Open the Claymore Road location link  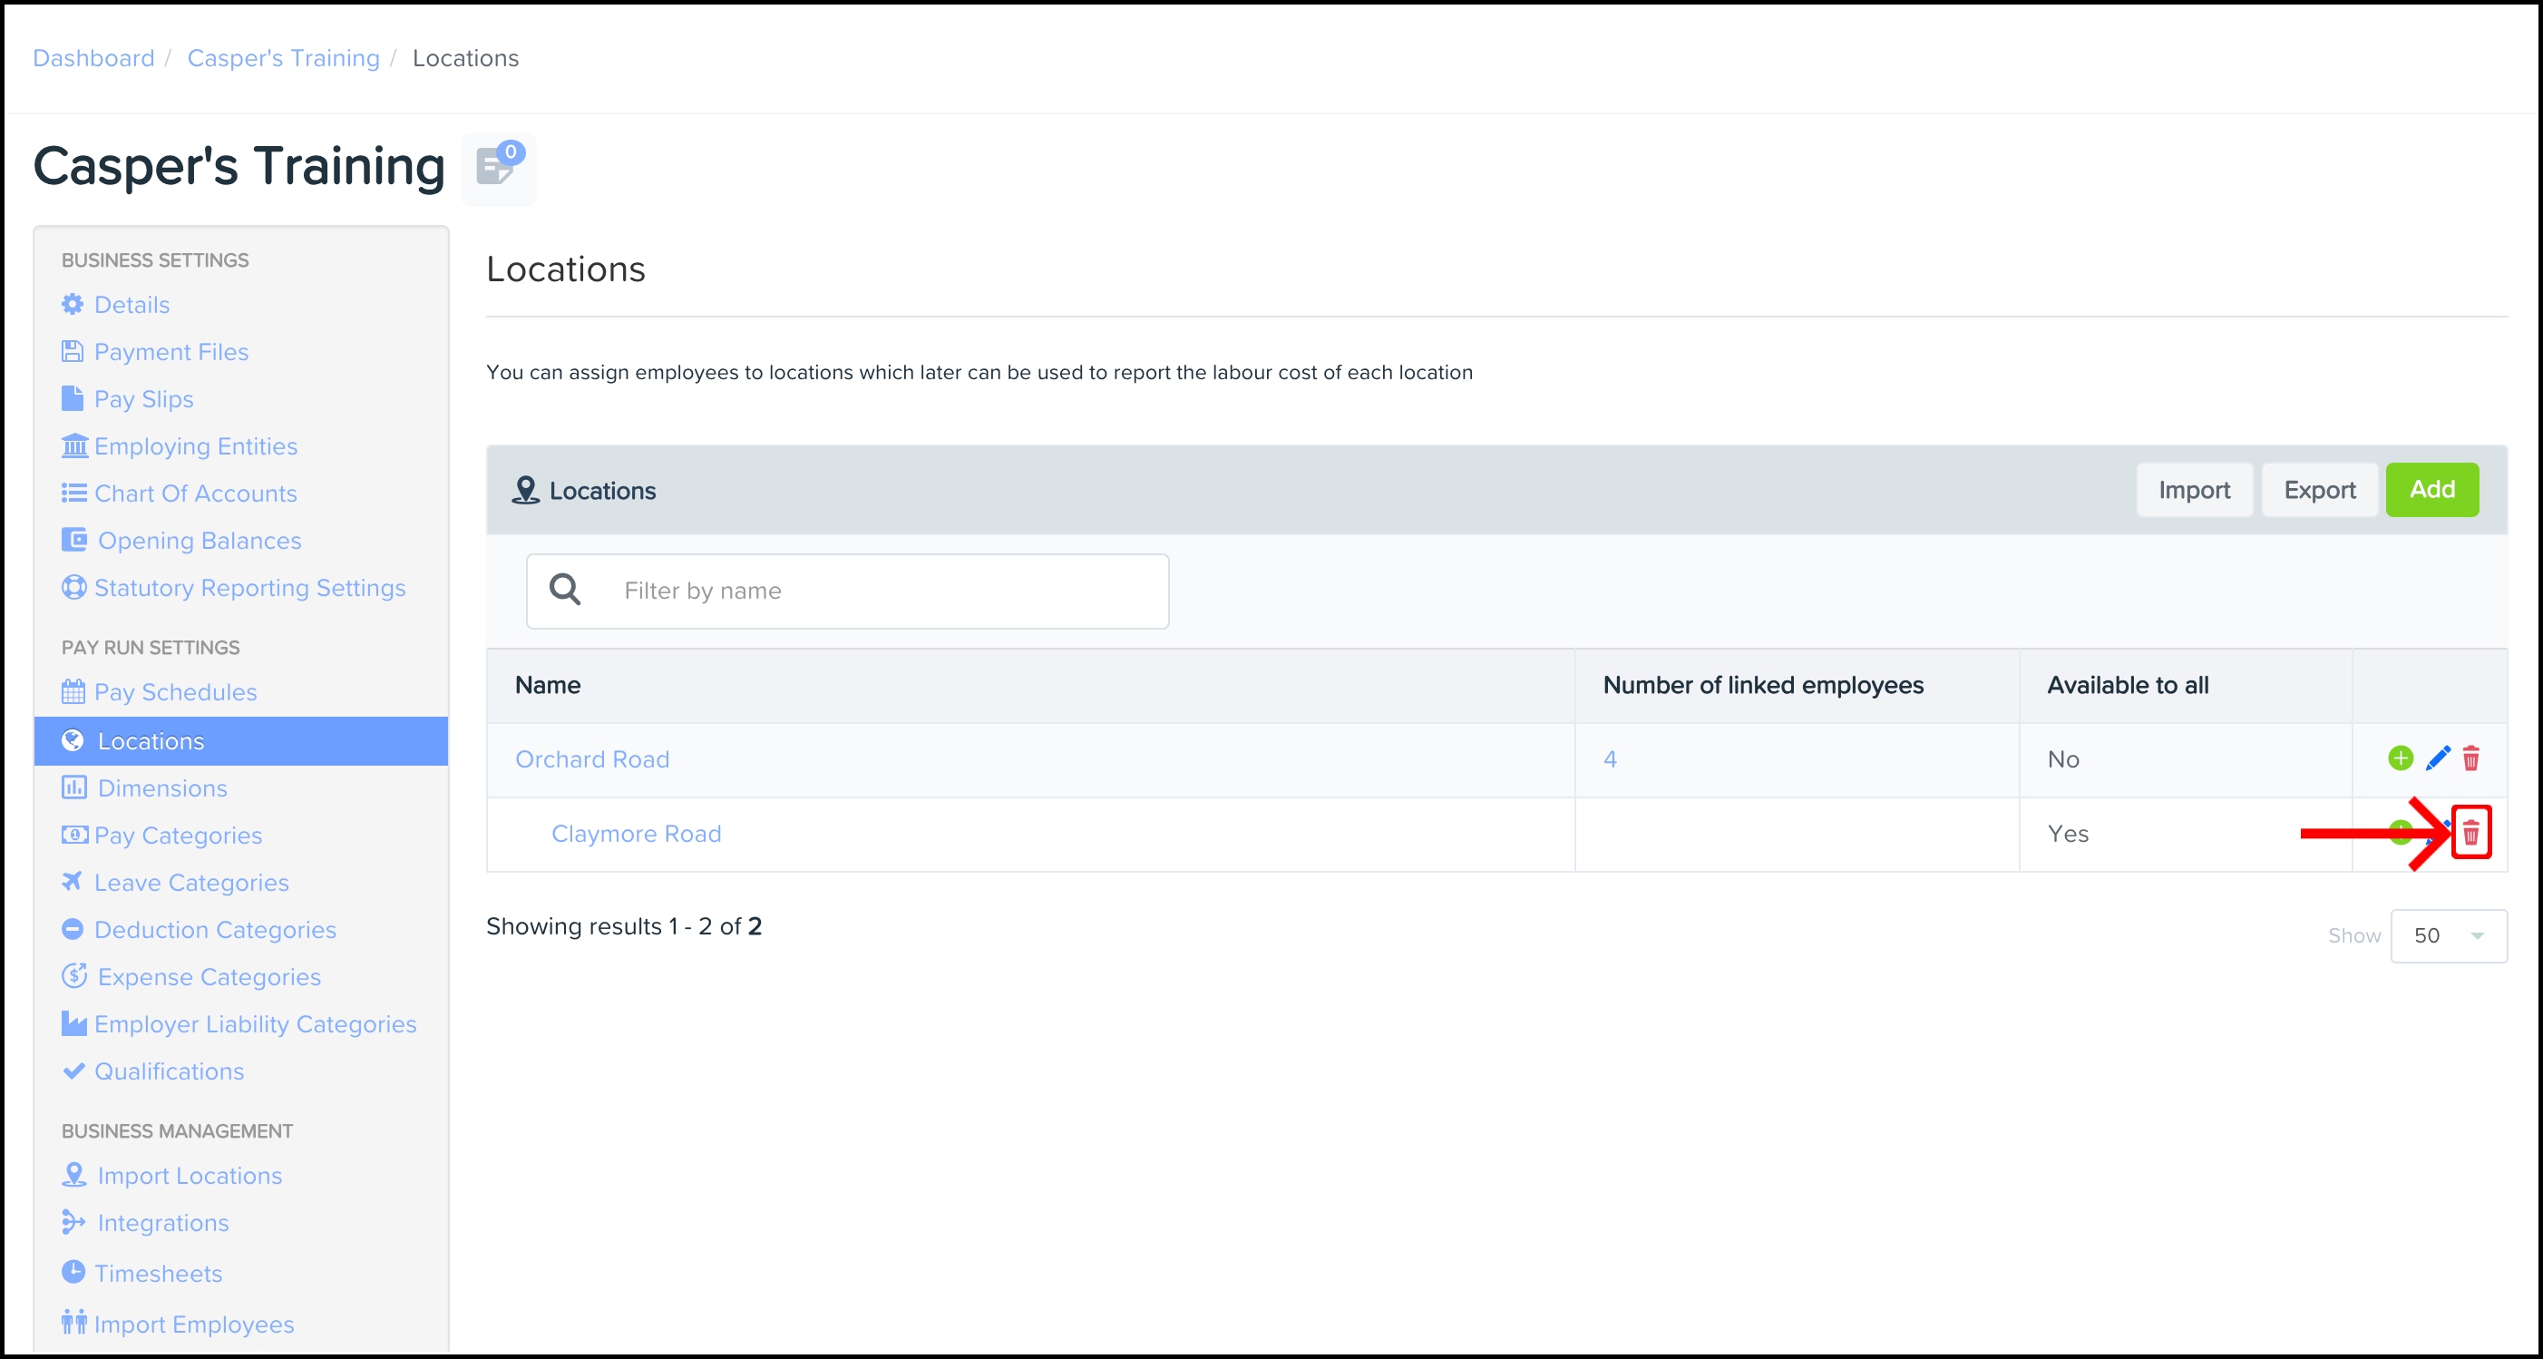point(636,834)
